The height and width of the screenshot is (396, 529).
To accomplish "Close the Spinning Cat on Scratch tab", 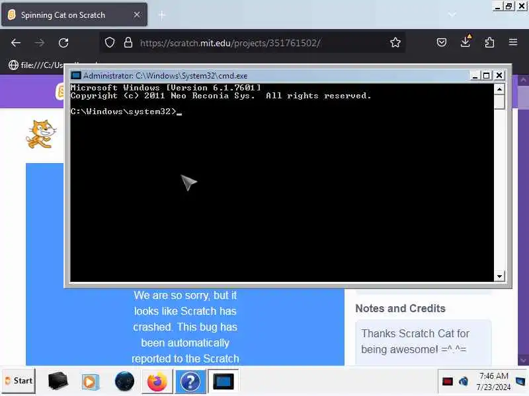I will [x=137, y=15].
